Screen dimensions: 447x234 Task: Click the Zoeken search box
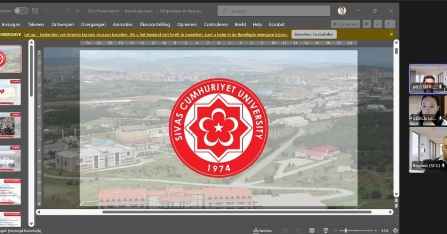[x=274, y=11]
